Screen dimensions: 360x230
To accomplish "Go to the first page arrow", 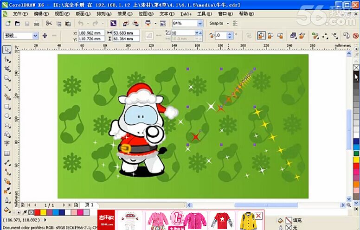I will click(x=29, y=205).
